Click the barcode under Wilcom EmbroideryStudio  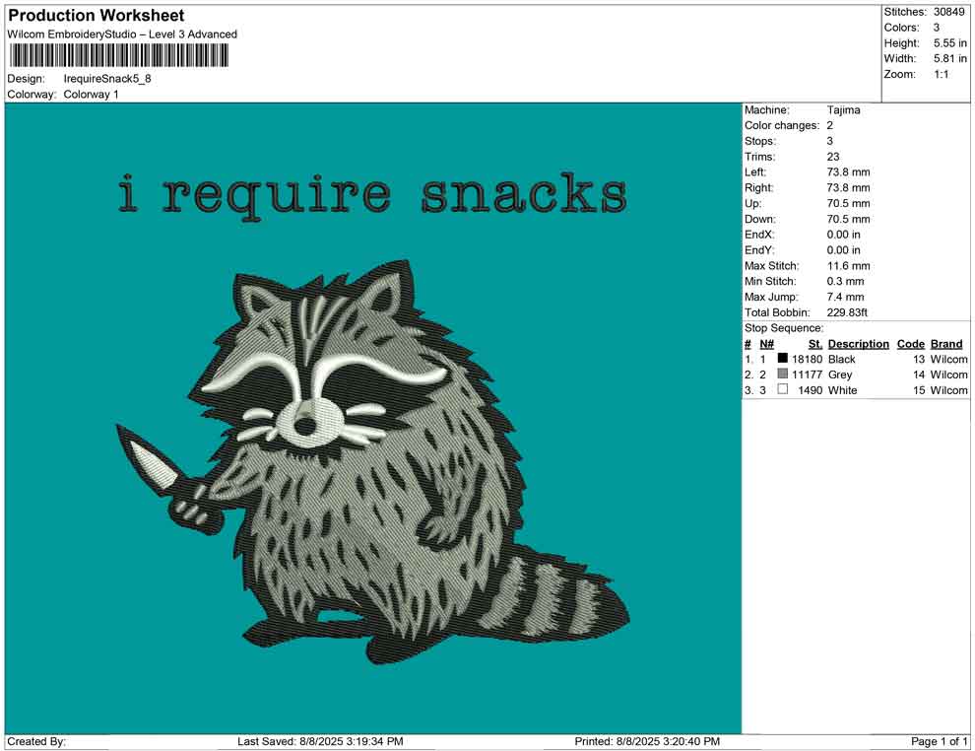point(118,55)
